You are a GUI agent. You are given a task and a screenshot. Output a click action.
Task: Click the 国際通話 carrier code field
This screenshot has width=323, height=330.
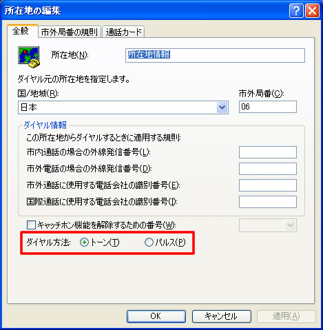click(268, 202)
